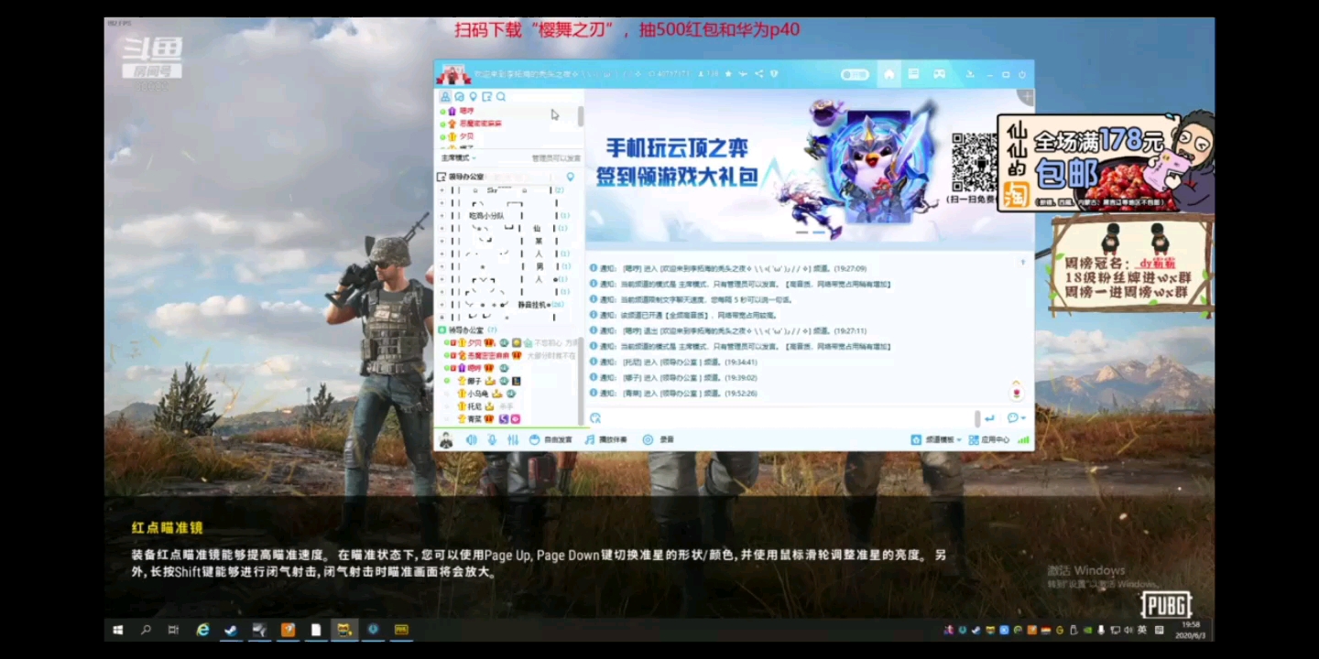Click the location pin icon in sidebar toolbar
Image resolution: width=1319 pixels, height=659 pixels.
(x=473, y=96)
